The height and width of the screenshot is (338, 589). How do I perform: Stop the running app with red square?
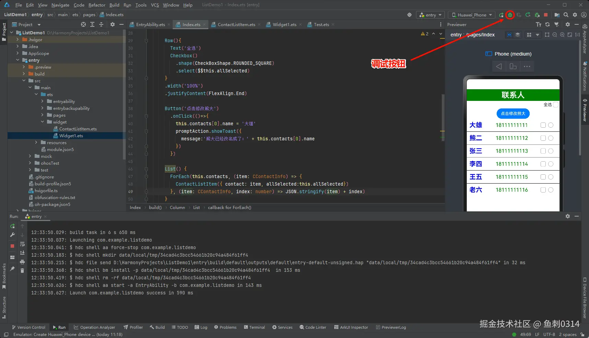coord(546,15)
